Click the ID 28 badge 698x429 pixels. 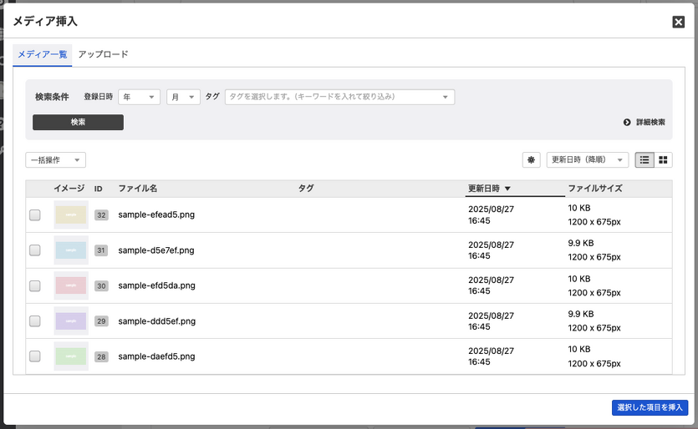coord(101,356)
